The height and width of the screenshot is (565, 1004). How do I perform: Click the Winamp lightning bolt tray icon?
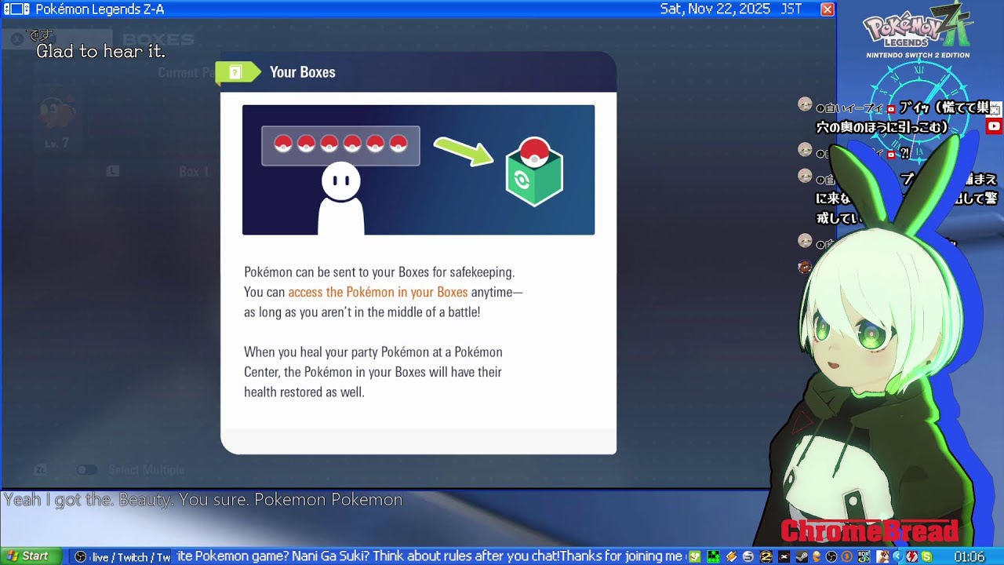[732, 556]
